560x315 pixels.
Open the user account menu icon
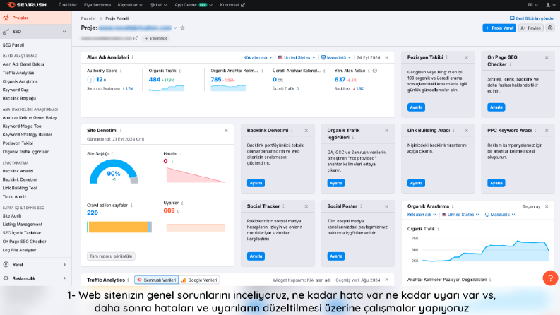click(550, 5)
